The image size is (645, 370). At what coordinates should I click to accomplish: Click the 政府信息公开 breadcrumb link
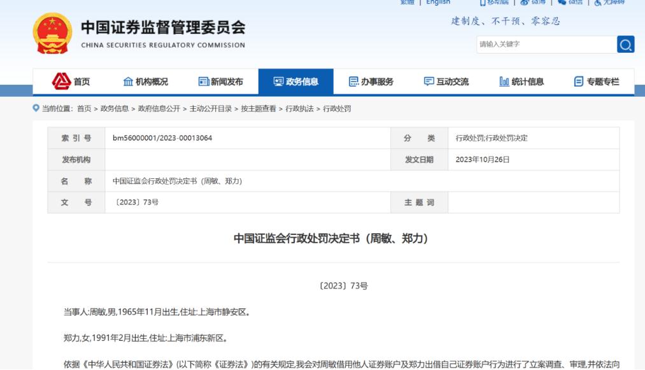click(x=159, y=109)
